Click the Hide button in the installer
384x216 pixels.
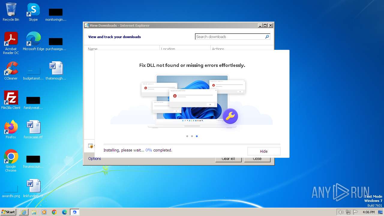[x=264, y=151]
